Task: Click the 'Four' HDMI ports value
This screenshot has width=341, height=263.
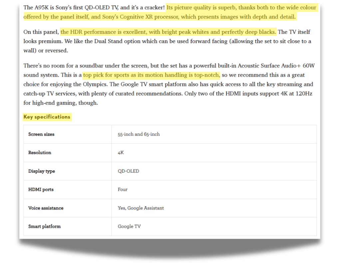Action: (123, 190)
